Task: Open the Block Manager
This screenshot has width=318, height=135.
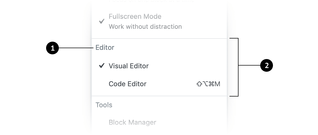Action: 132,122
